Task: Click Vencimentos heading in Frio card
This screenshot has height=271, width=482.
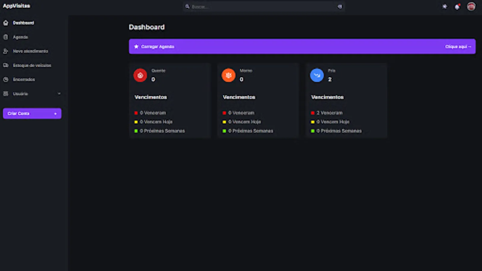Action: point(327,97)
